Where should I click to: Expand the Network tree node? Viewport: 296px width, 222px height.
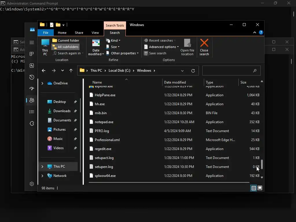pos(42,176)
